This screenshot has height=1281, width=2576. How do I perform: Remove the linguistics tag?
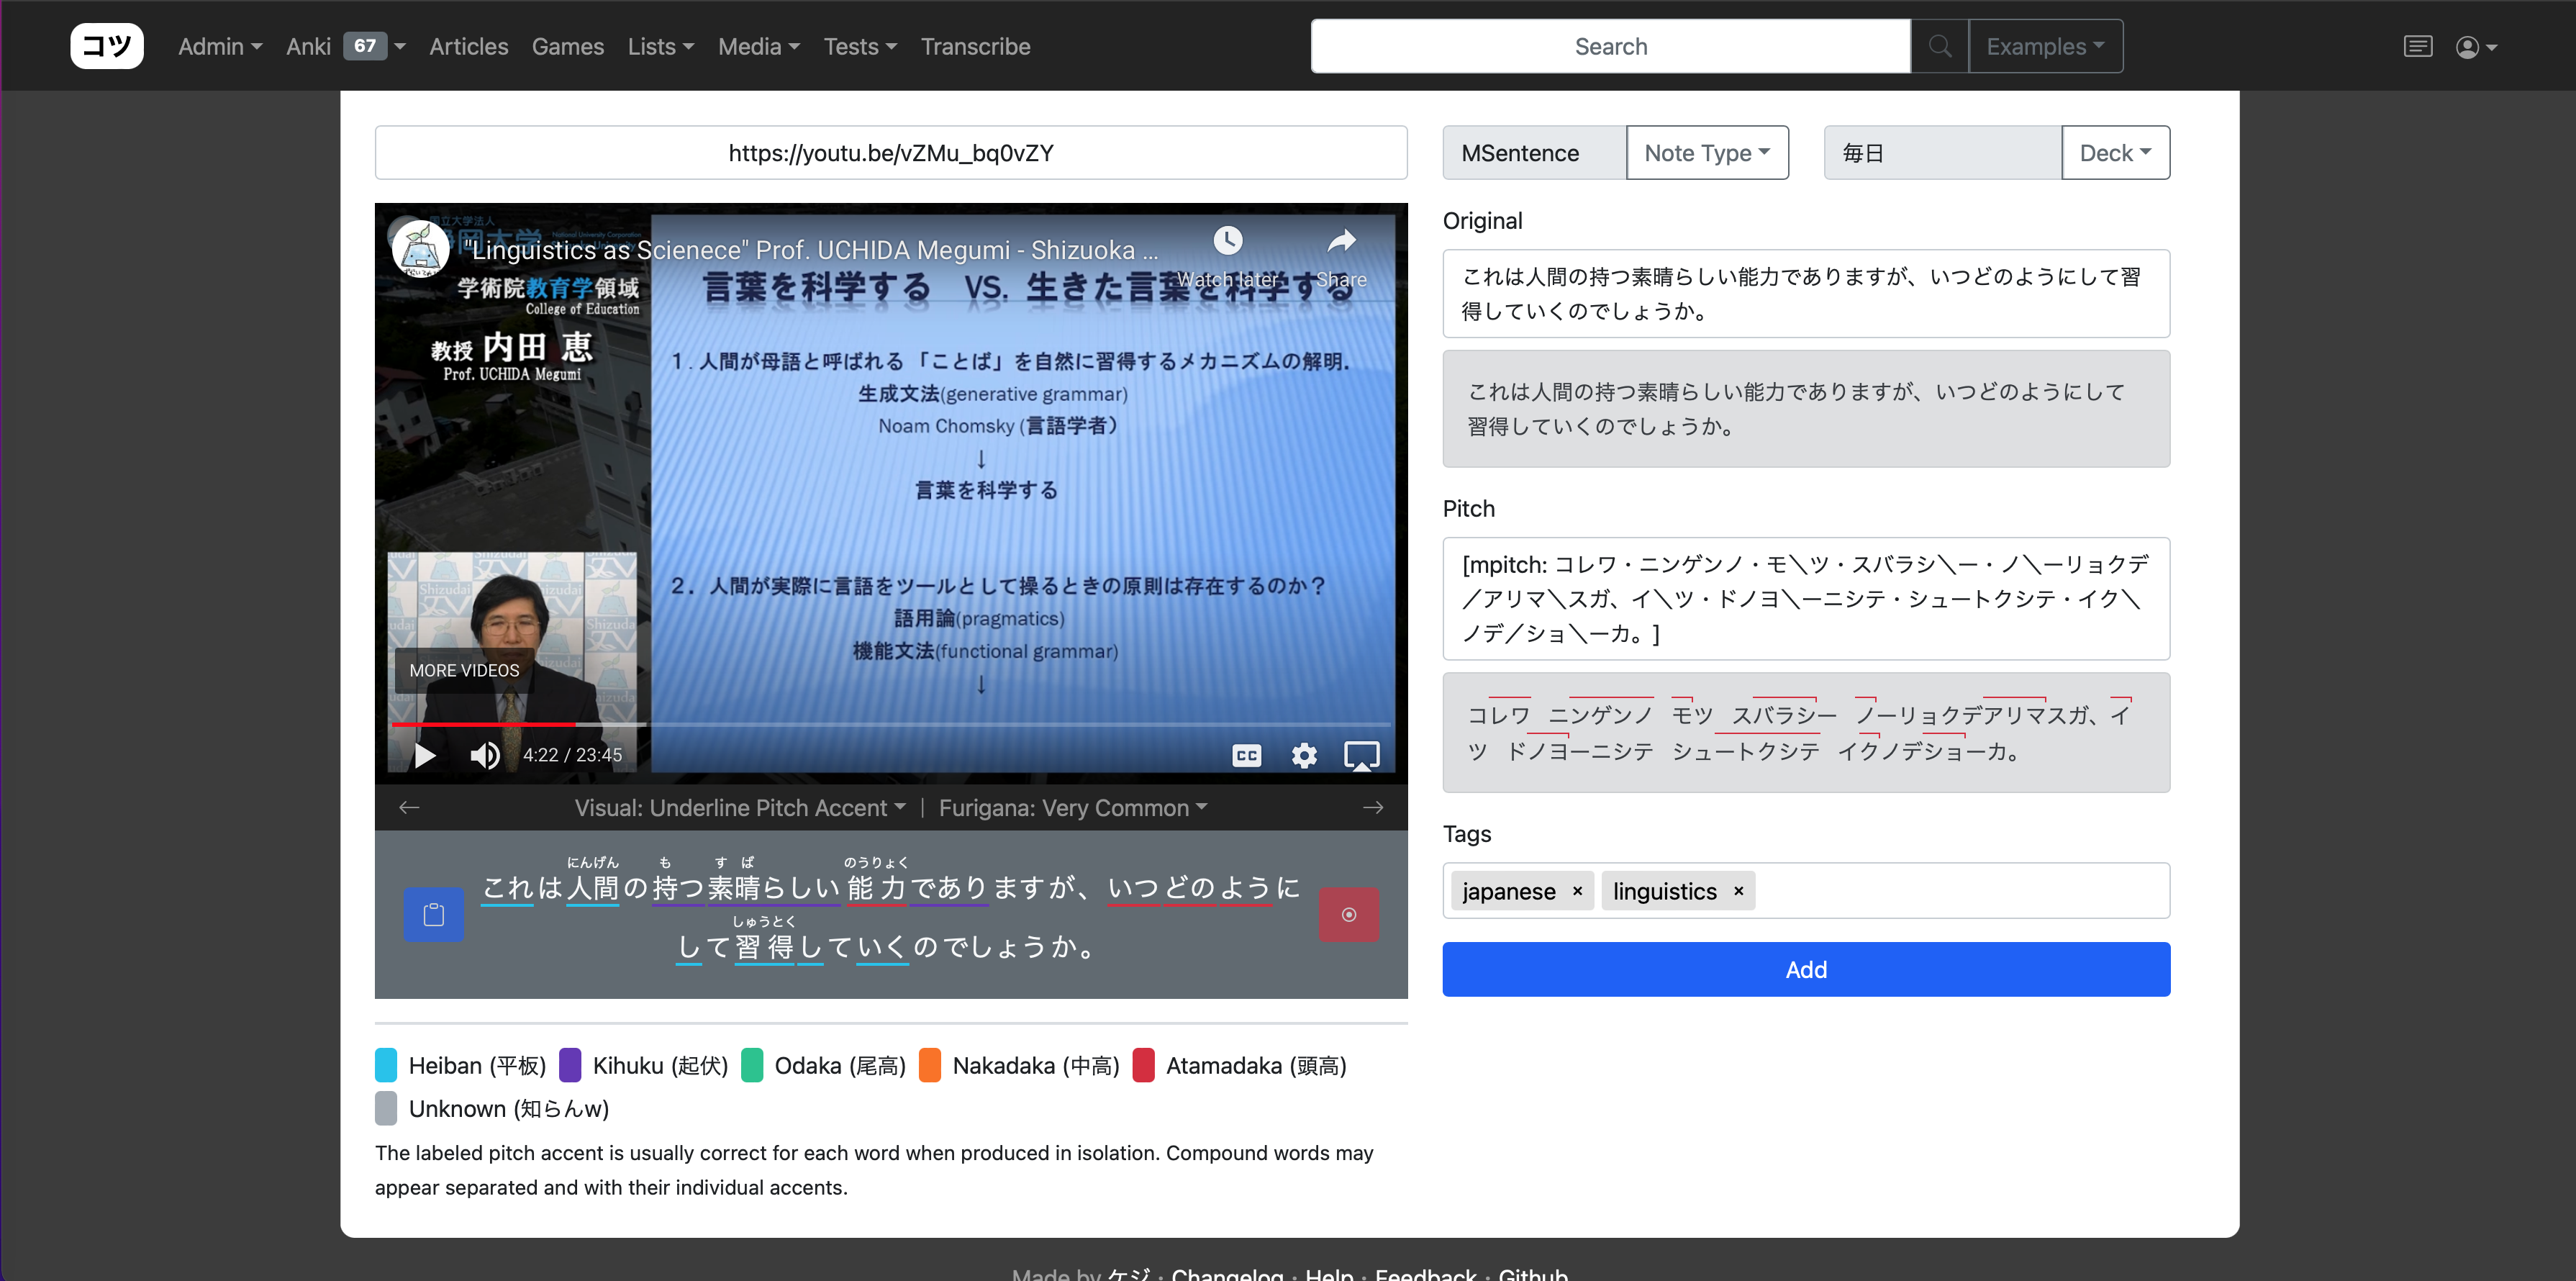(1738, 891)
